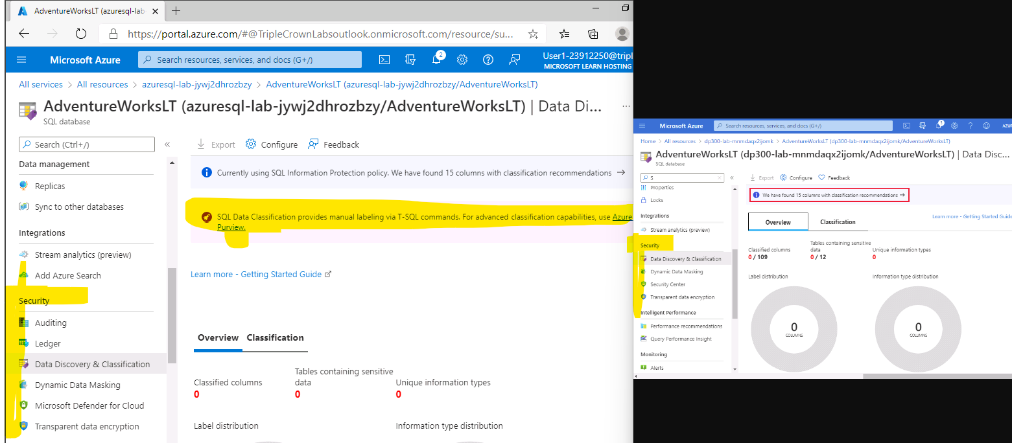Open the portal hamburger menu
The height and width of the screenshot is (443, 1012).
(21, 59)
